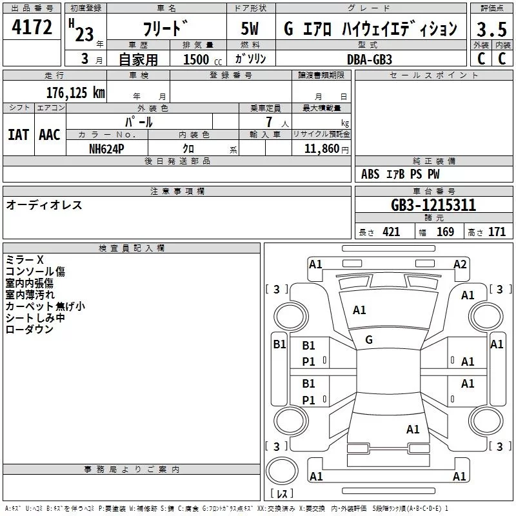Image resolution: width=516 pixels, height=516 pixels.
Task: Click the car name フリード
Action: (166, 30)
